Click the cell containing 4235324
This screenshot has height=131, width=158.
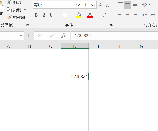click(x=75, y=76)
